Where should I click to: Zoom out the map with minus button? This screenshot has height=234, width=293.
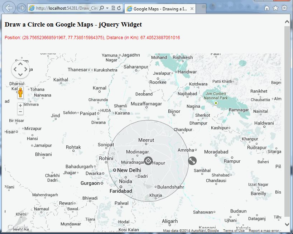tap(20, 112)
